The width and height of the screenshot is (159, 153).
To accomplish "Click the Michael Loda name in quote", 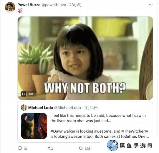I will coord(41,108).
